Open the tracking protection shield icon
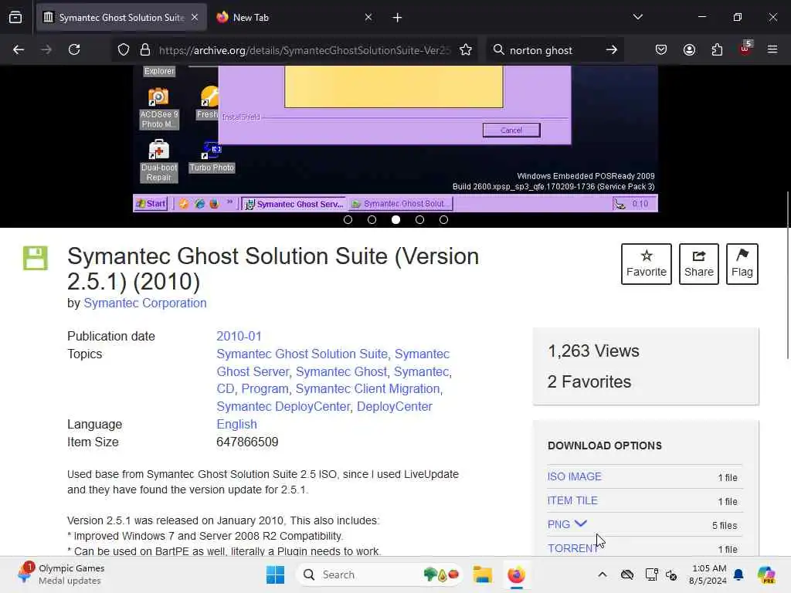The width and height of the screenshot is (791, 593). (124, 49)
